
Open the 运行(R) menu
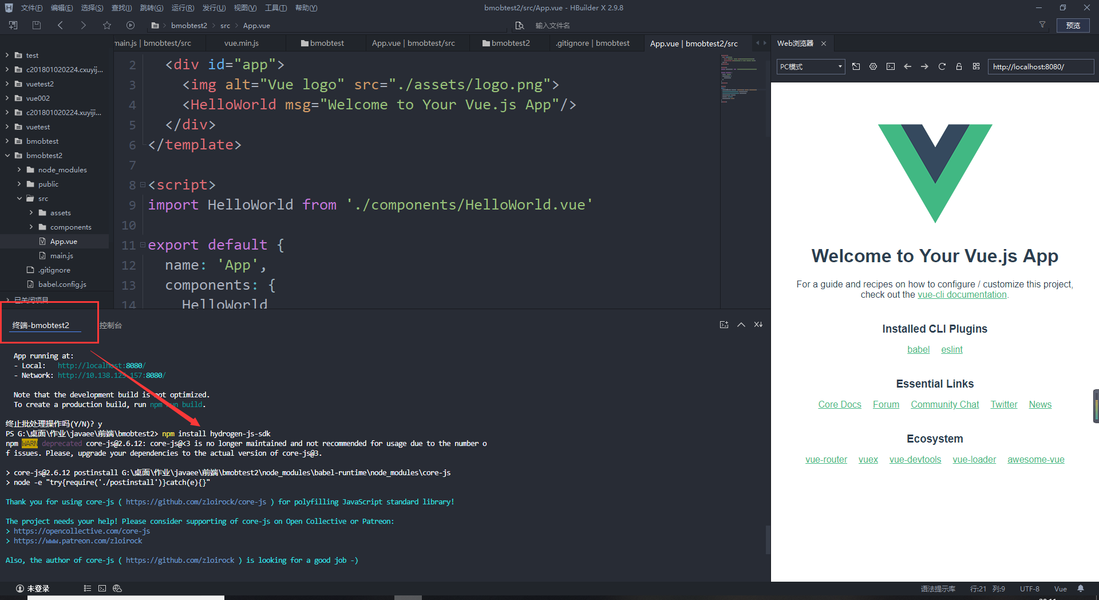[x=183, y=8]
